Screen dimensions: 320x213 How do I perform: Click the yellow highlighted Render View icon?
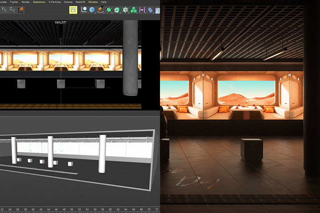pos(73,10)
